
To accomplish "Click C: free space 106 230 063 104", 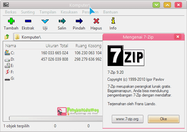I will tap(88, 53).
